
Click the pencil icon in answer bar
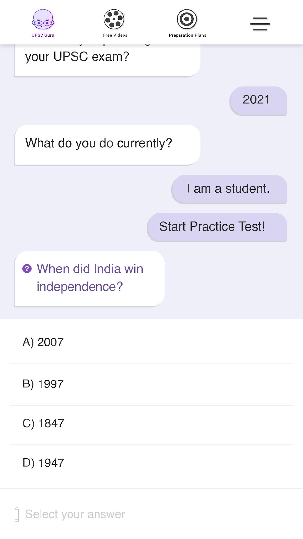(17, 514)
